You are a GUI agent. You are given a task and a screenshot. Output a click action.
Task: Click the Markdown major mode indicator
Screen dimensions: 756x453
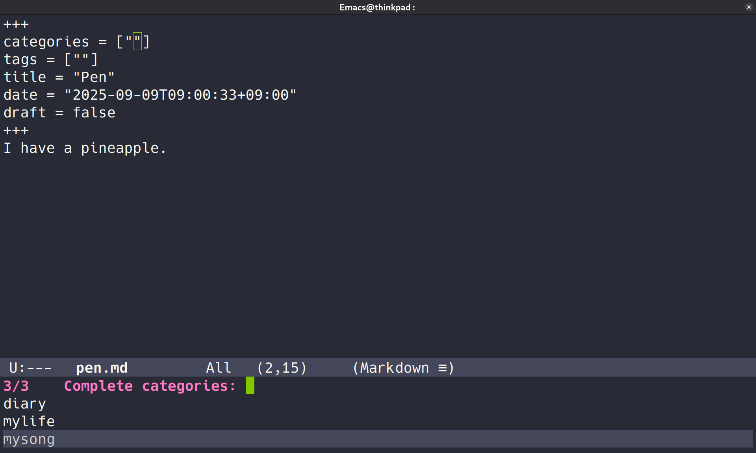point(394,368)
